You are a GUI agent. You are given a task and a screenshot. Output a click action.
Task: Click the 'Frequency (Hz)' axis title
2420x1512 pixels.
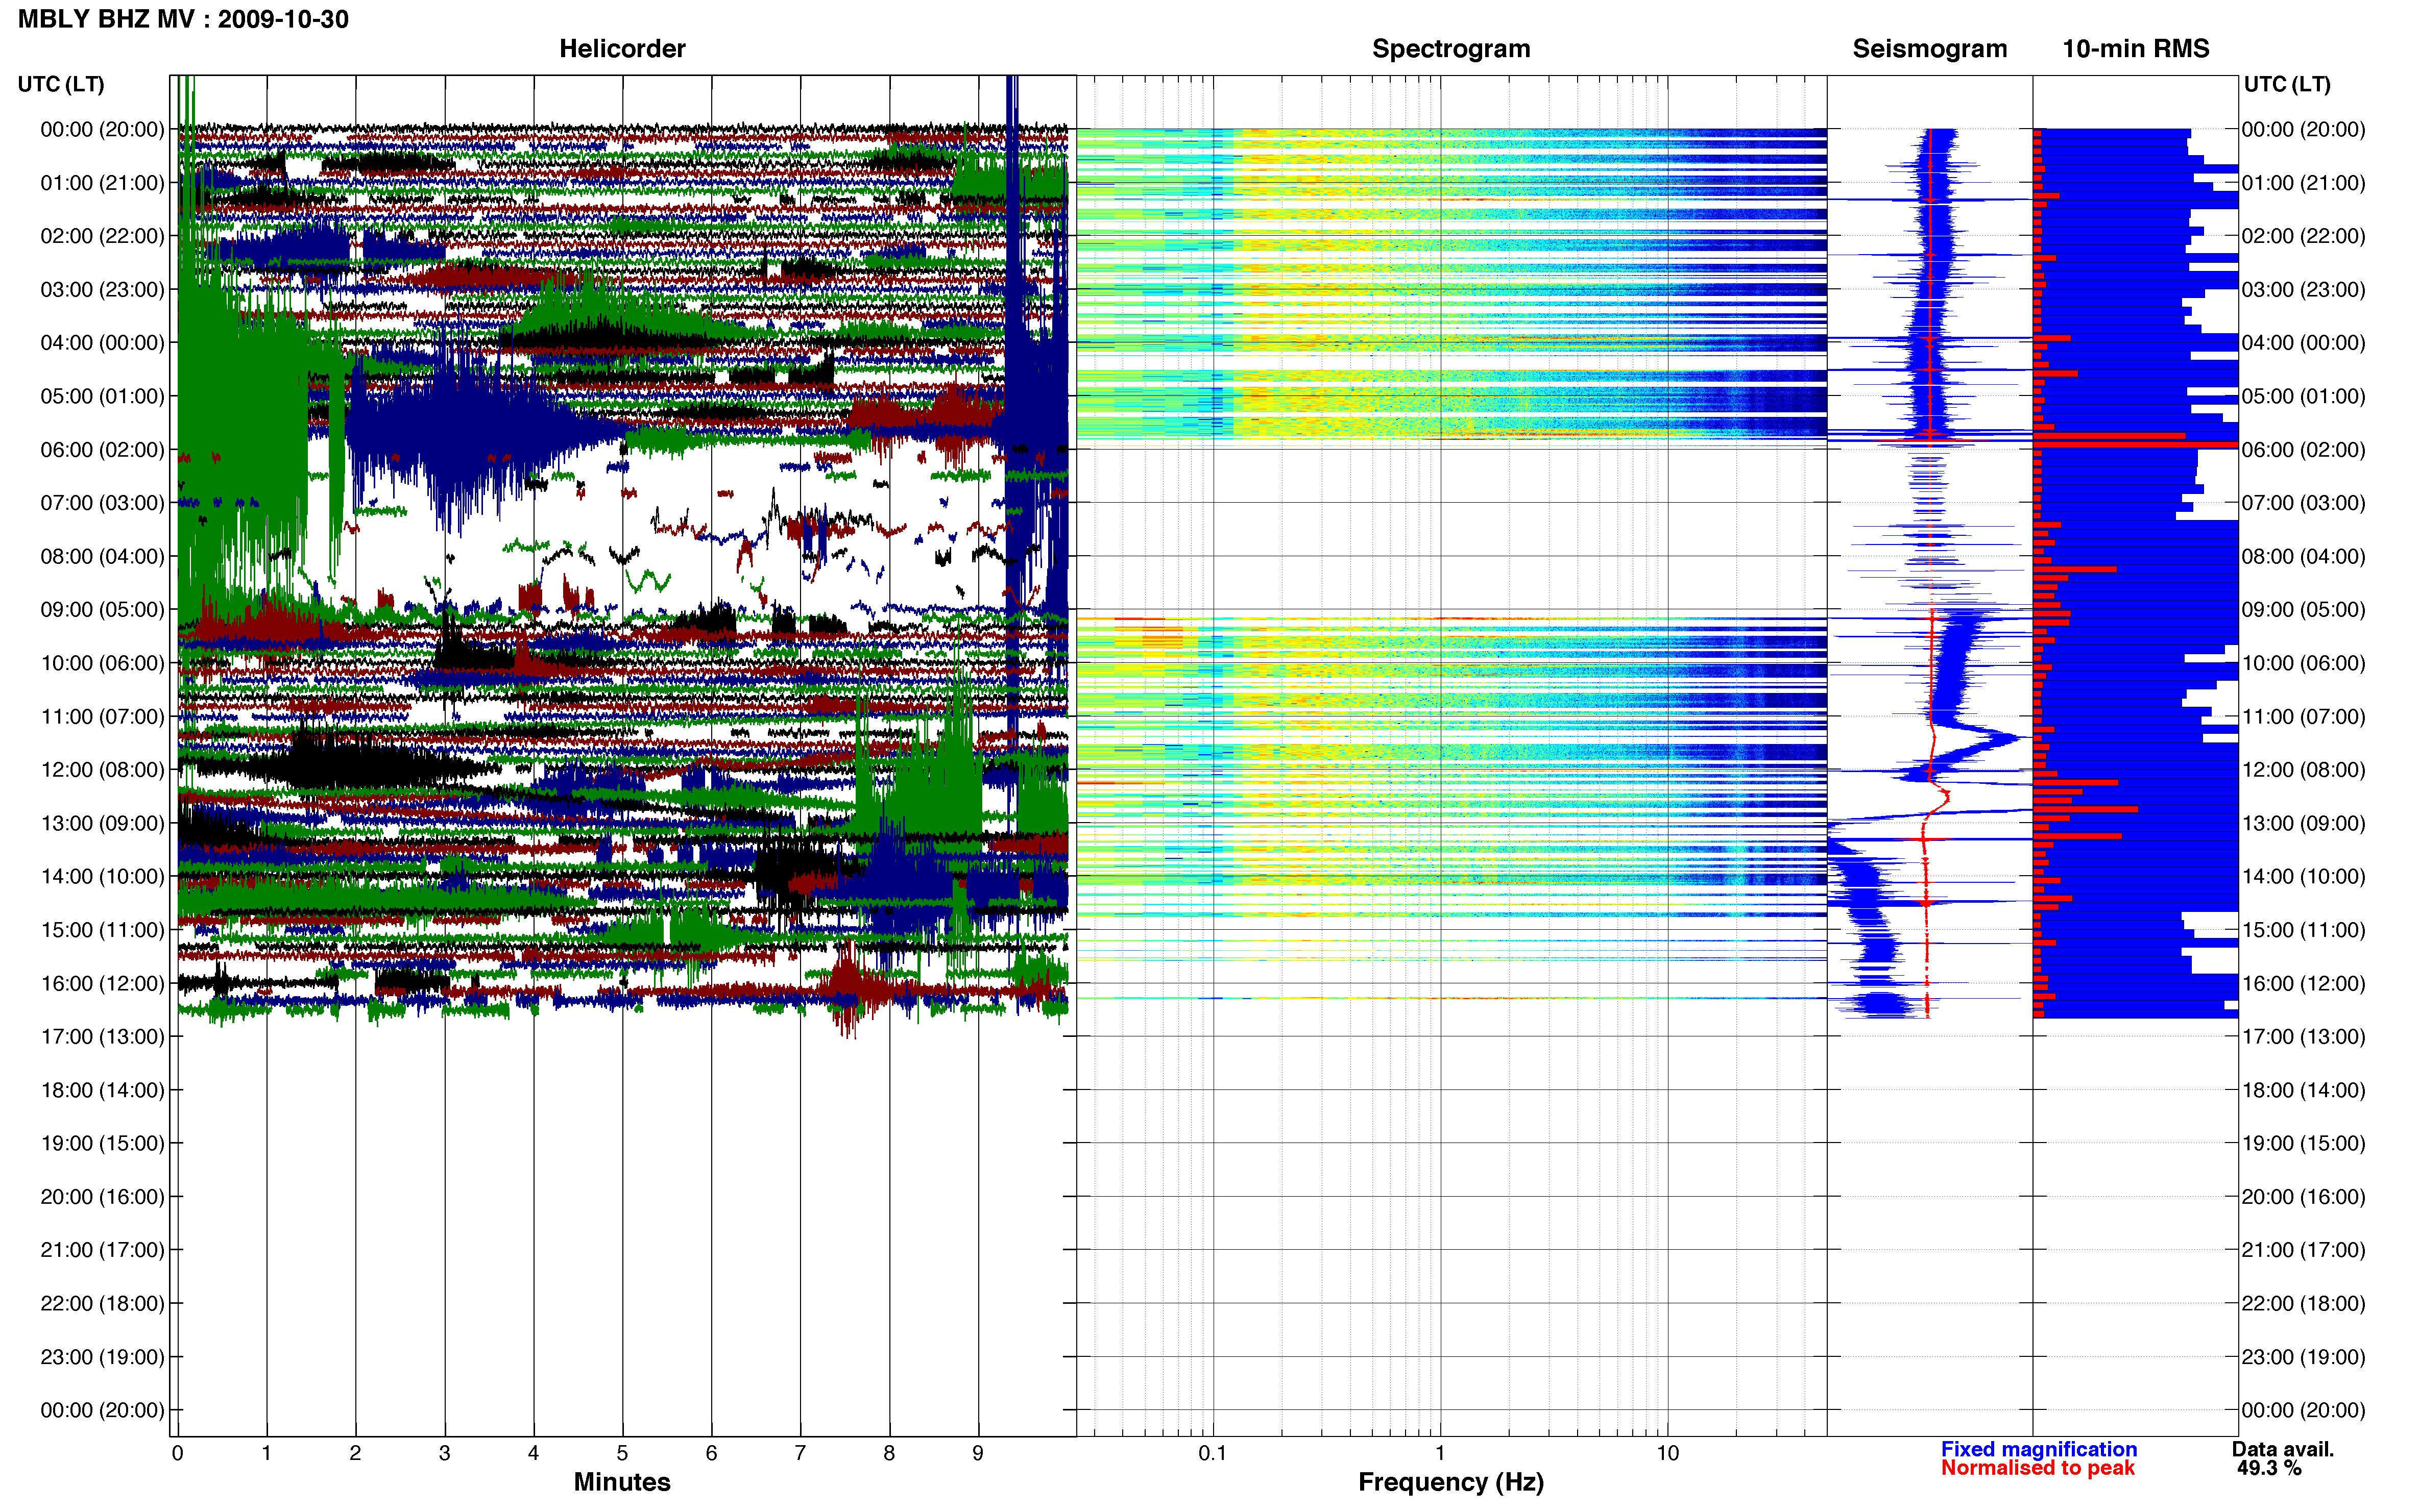click(1450, 1482)
